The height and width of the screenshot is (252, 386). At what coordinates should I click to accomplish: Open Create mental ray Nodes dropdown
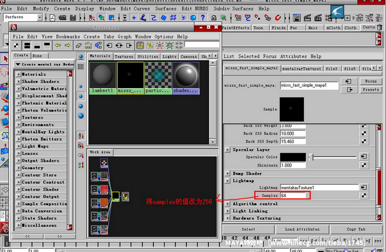[44, 64]
